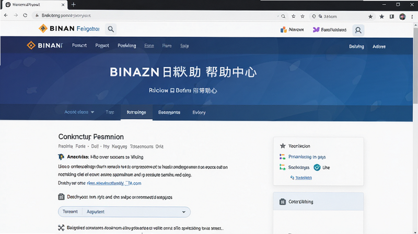Open site search with the magnifier button
Image resolution: width=418 pixels, height=234 pixels.
tap(111, 29)
